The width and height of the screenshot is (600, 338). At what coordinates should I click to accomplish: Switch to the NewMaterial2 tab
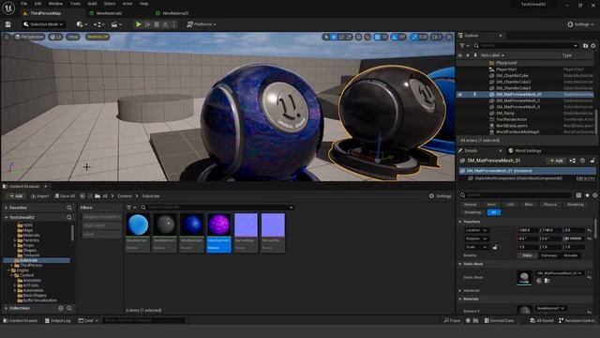(x=109, y=13)
